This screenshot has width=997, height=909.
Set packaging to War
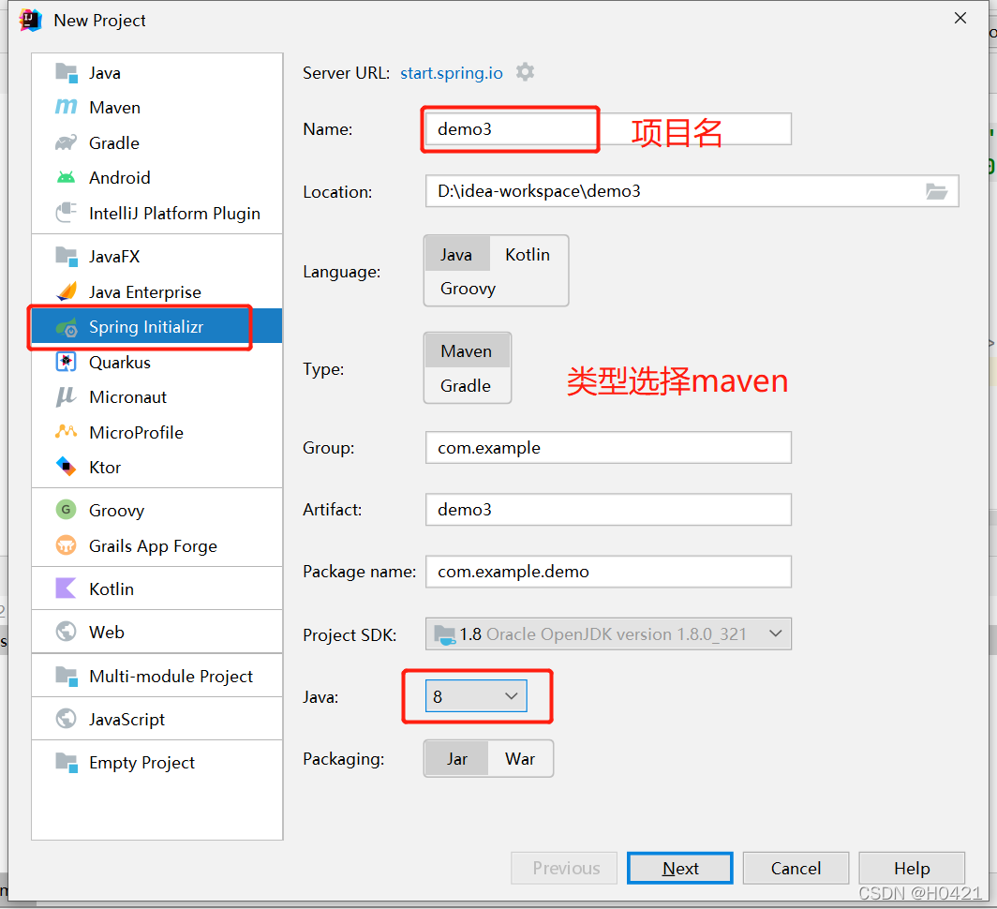[520, 759]
